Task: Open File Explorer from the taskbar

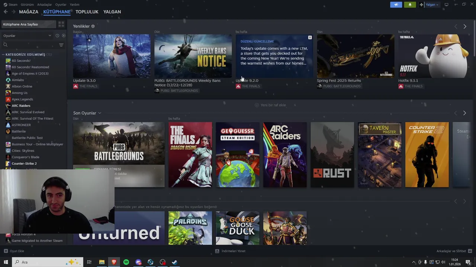Action: (x=102, y=262)
